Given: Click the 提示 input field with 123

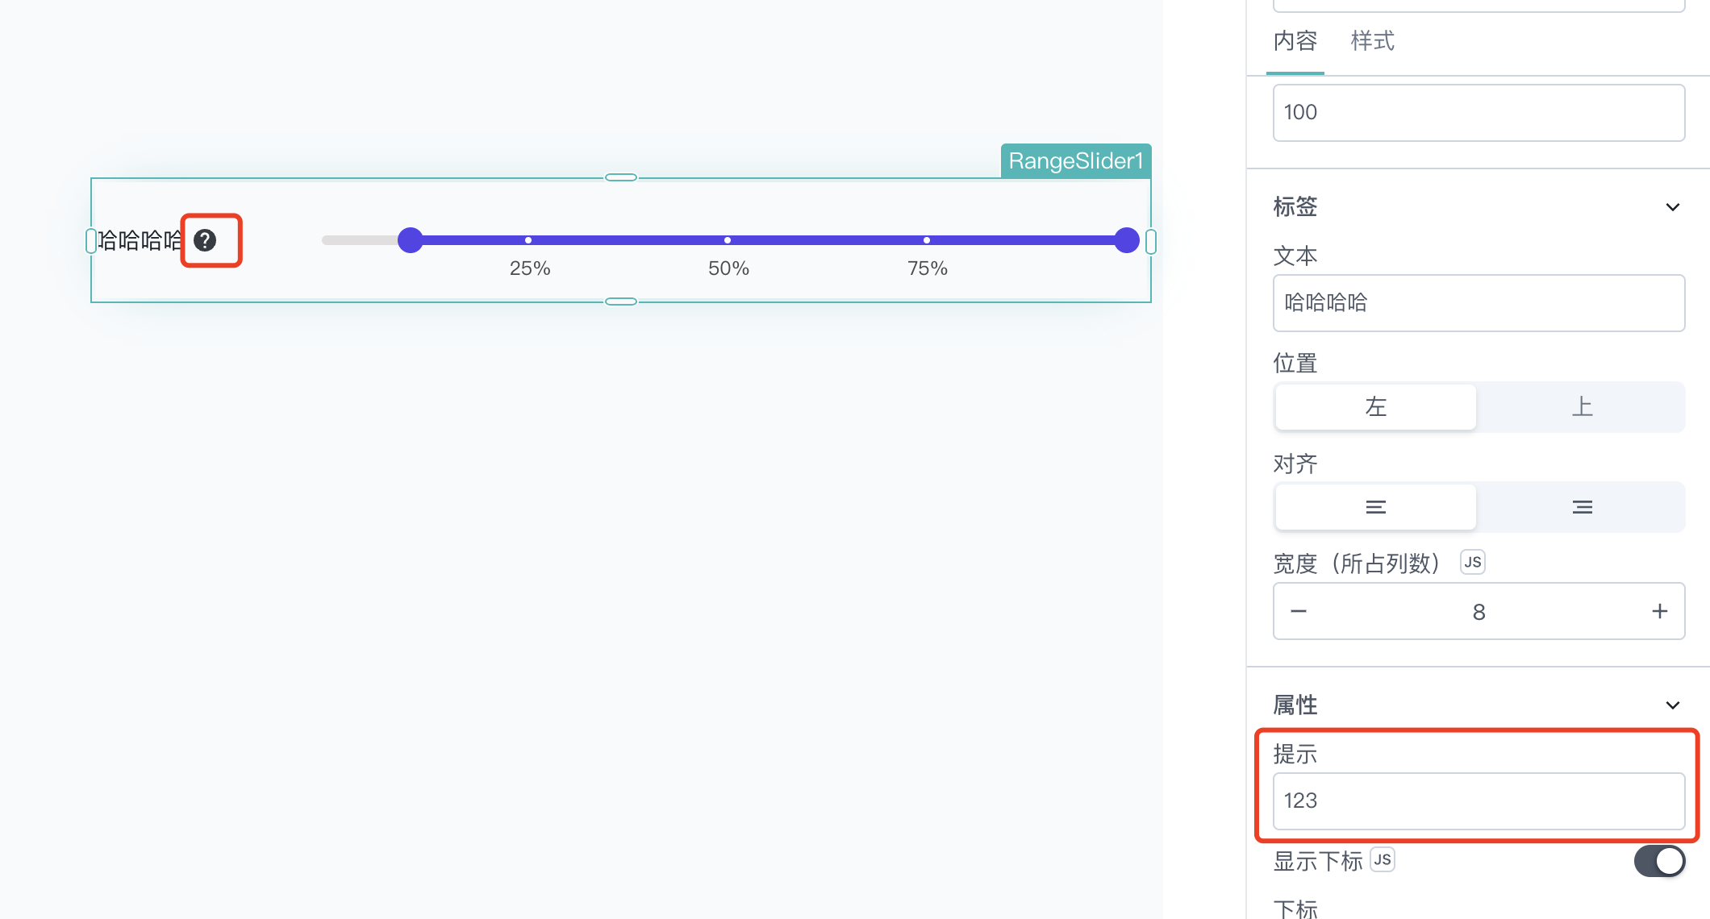Looking at the screenshot, I should (x=1479, y=801).
